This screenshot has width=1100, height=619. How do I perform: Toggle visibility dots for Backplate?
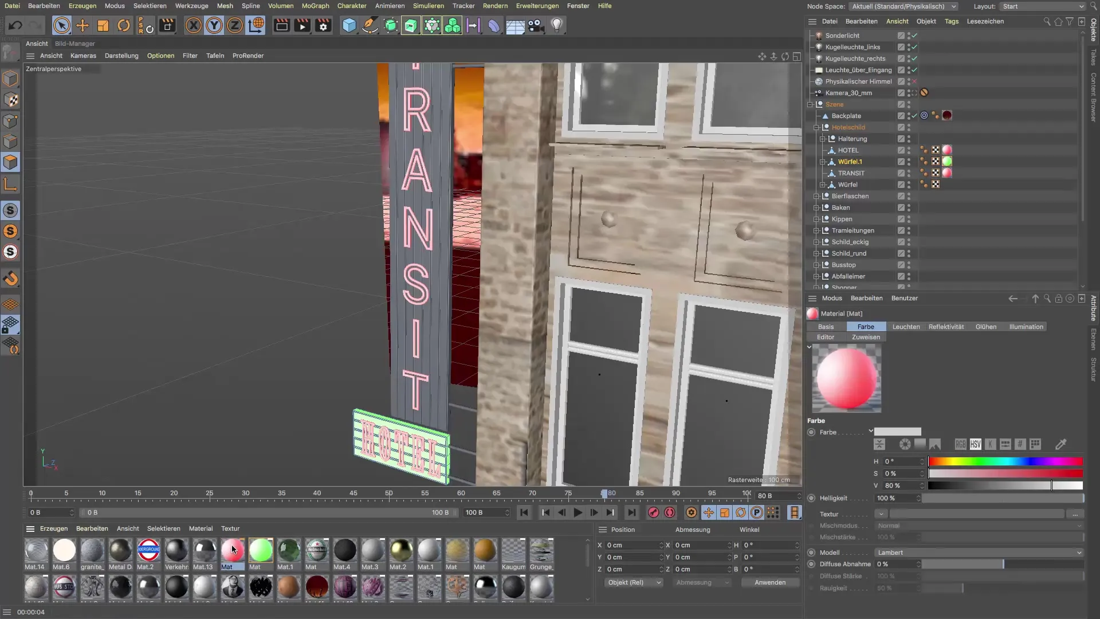[x=909, y=116]
